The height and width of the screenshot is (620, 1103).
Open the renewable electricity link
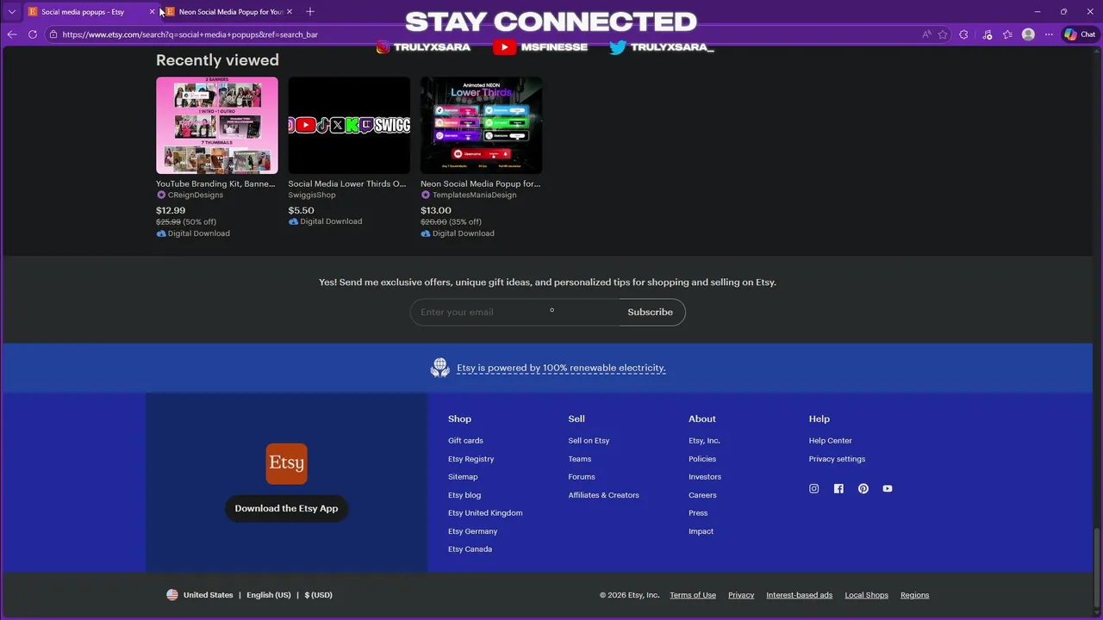point(561,368)
